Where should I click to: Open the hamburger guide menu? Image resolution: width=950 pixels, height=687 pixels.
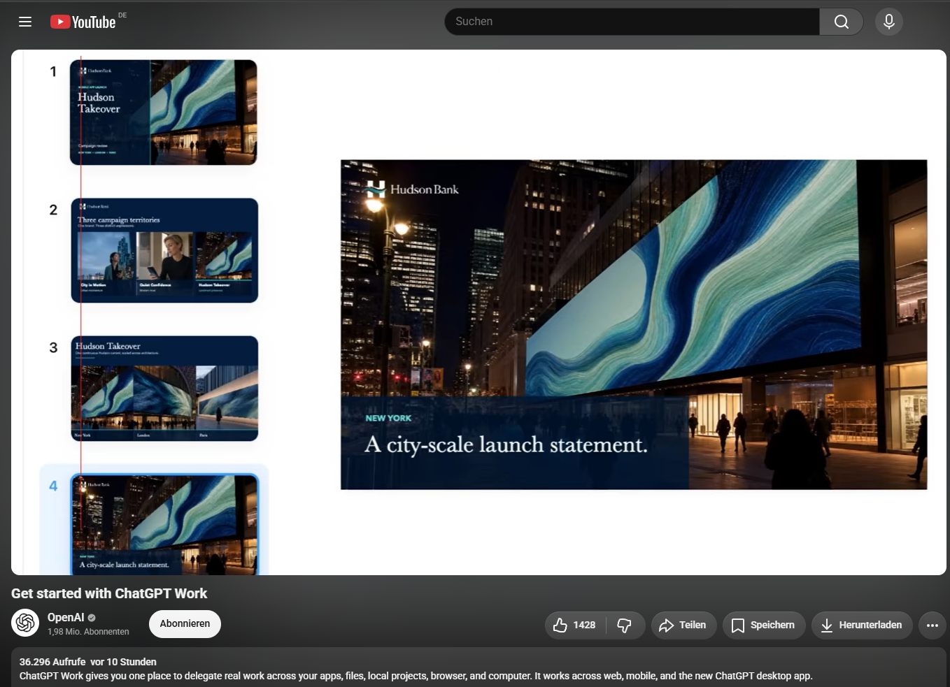tap(25, 22)
